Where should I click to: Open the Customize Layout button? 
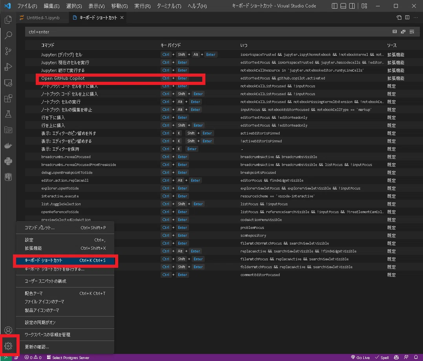(x=364, y=6)
